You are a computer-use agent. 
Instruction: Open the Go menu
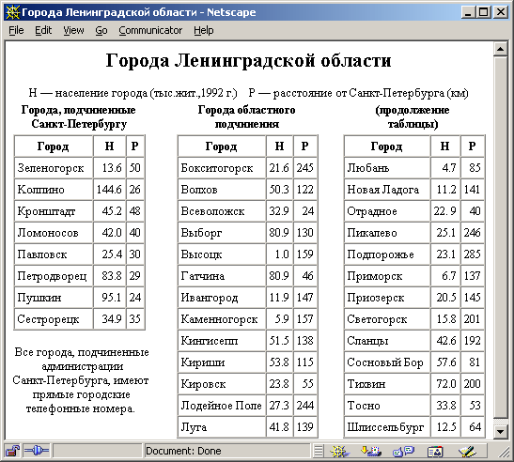(101, 30)
